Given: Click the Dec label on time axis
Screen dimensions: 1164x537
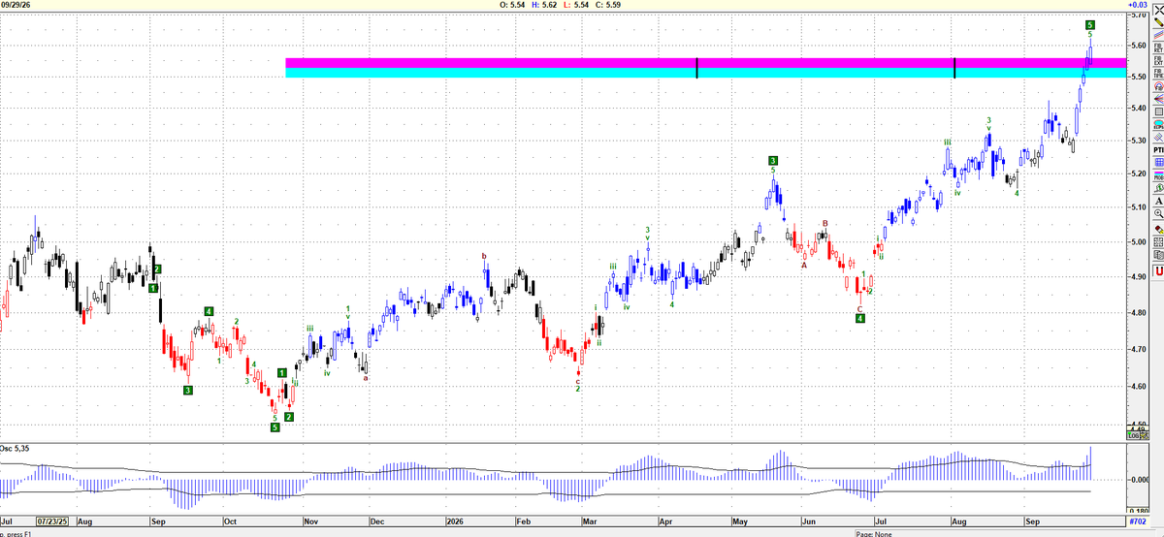Looking at the screenshot, I should pos(378,521).
